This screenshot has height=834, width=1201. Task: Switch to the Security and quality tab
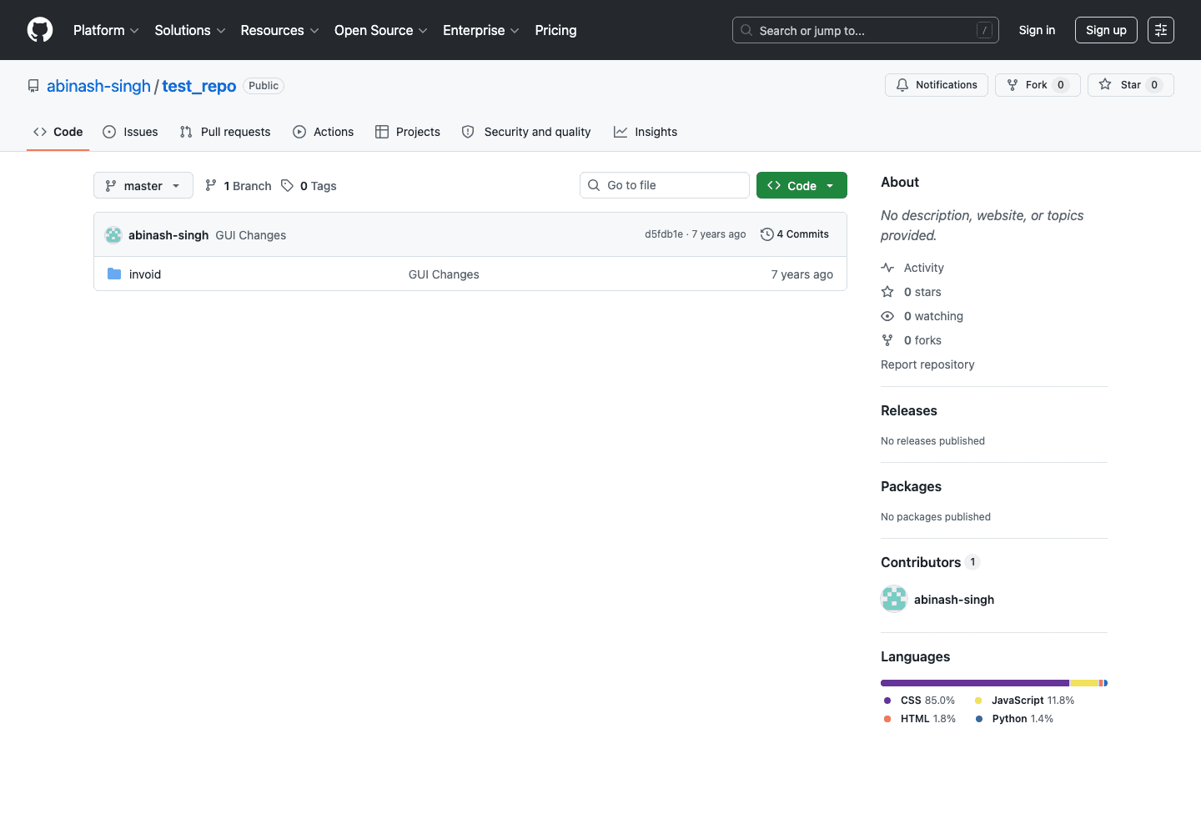[x=526, y=132]
